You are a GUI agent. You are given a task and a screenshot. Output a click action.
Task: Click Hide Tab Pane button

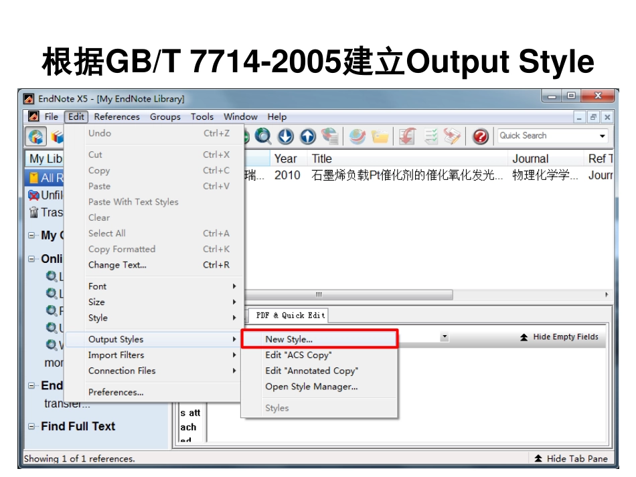coord(571,458)
